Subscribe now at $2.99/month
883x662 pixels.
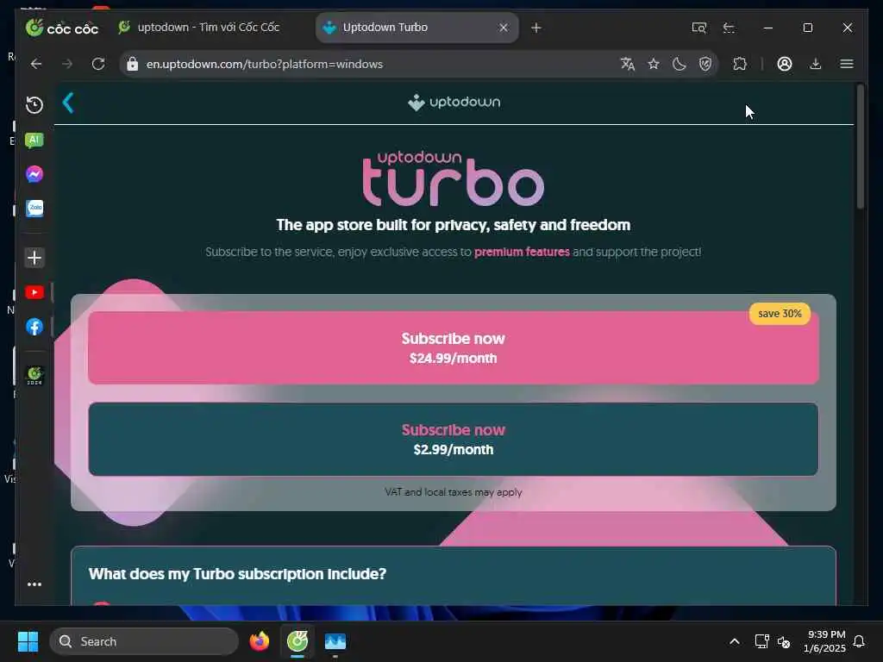point(454,439)
